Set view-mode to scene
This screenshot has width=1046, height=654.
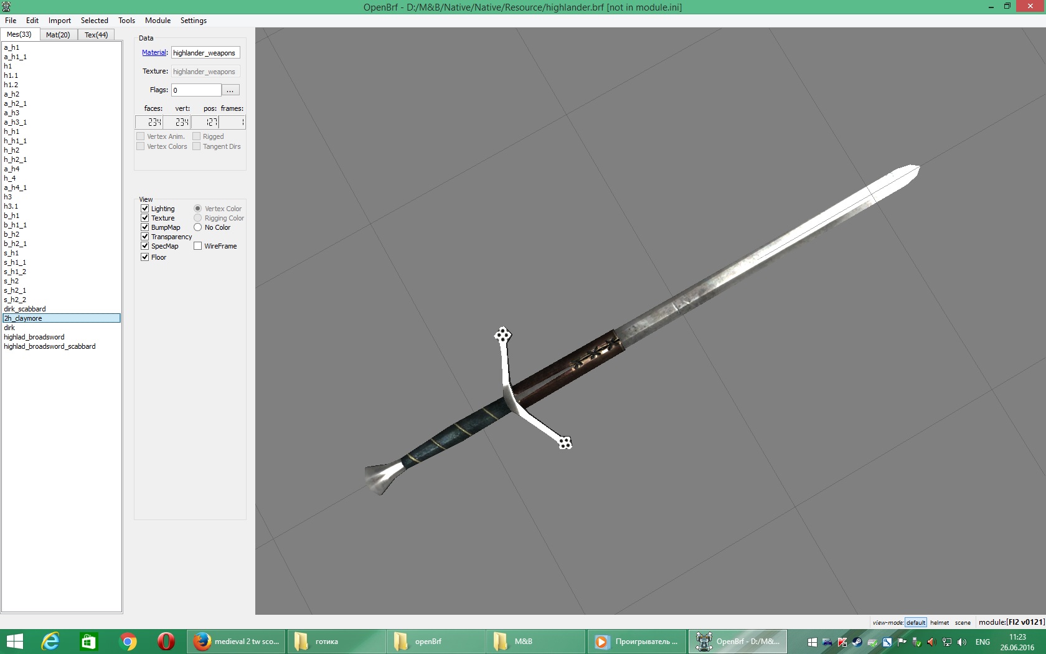tap(963, 623)
